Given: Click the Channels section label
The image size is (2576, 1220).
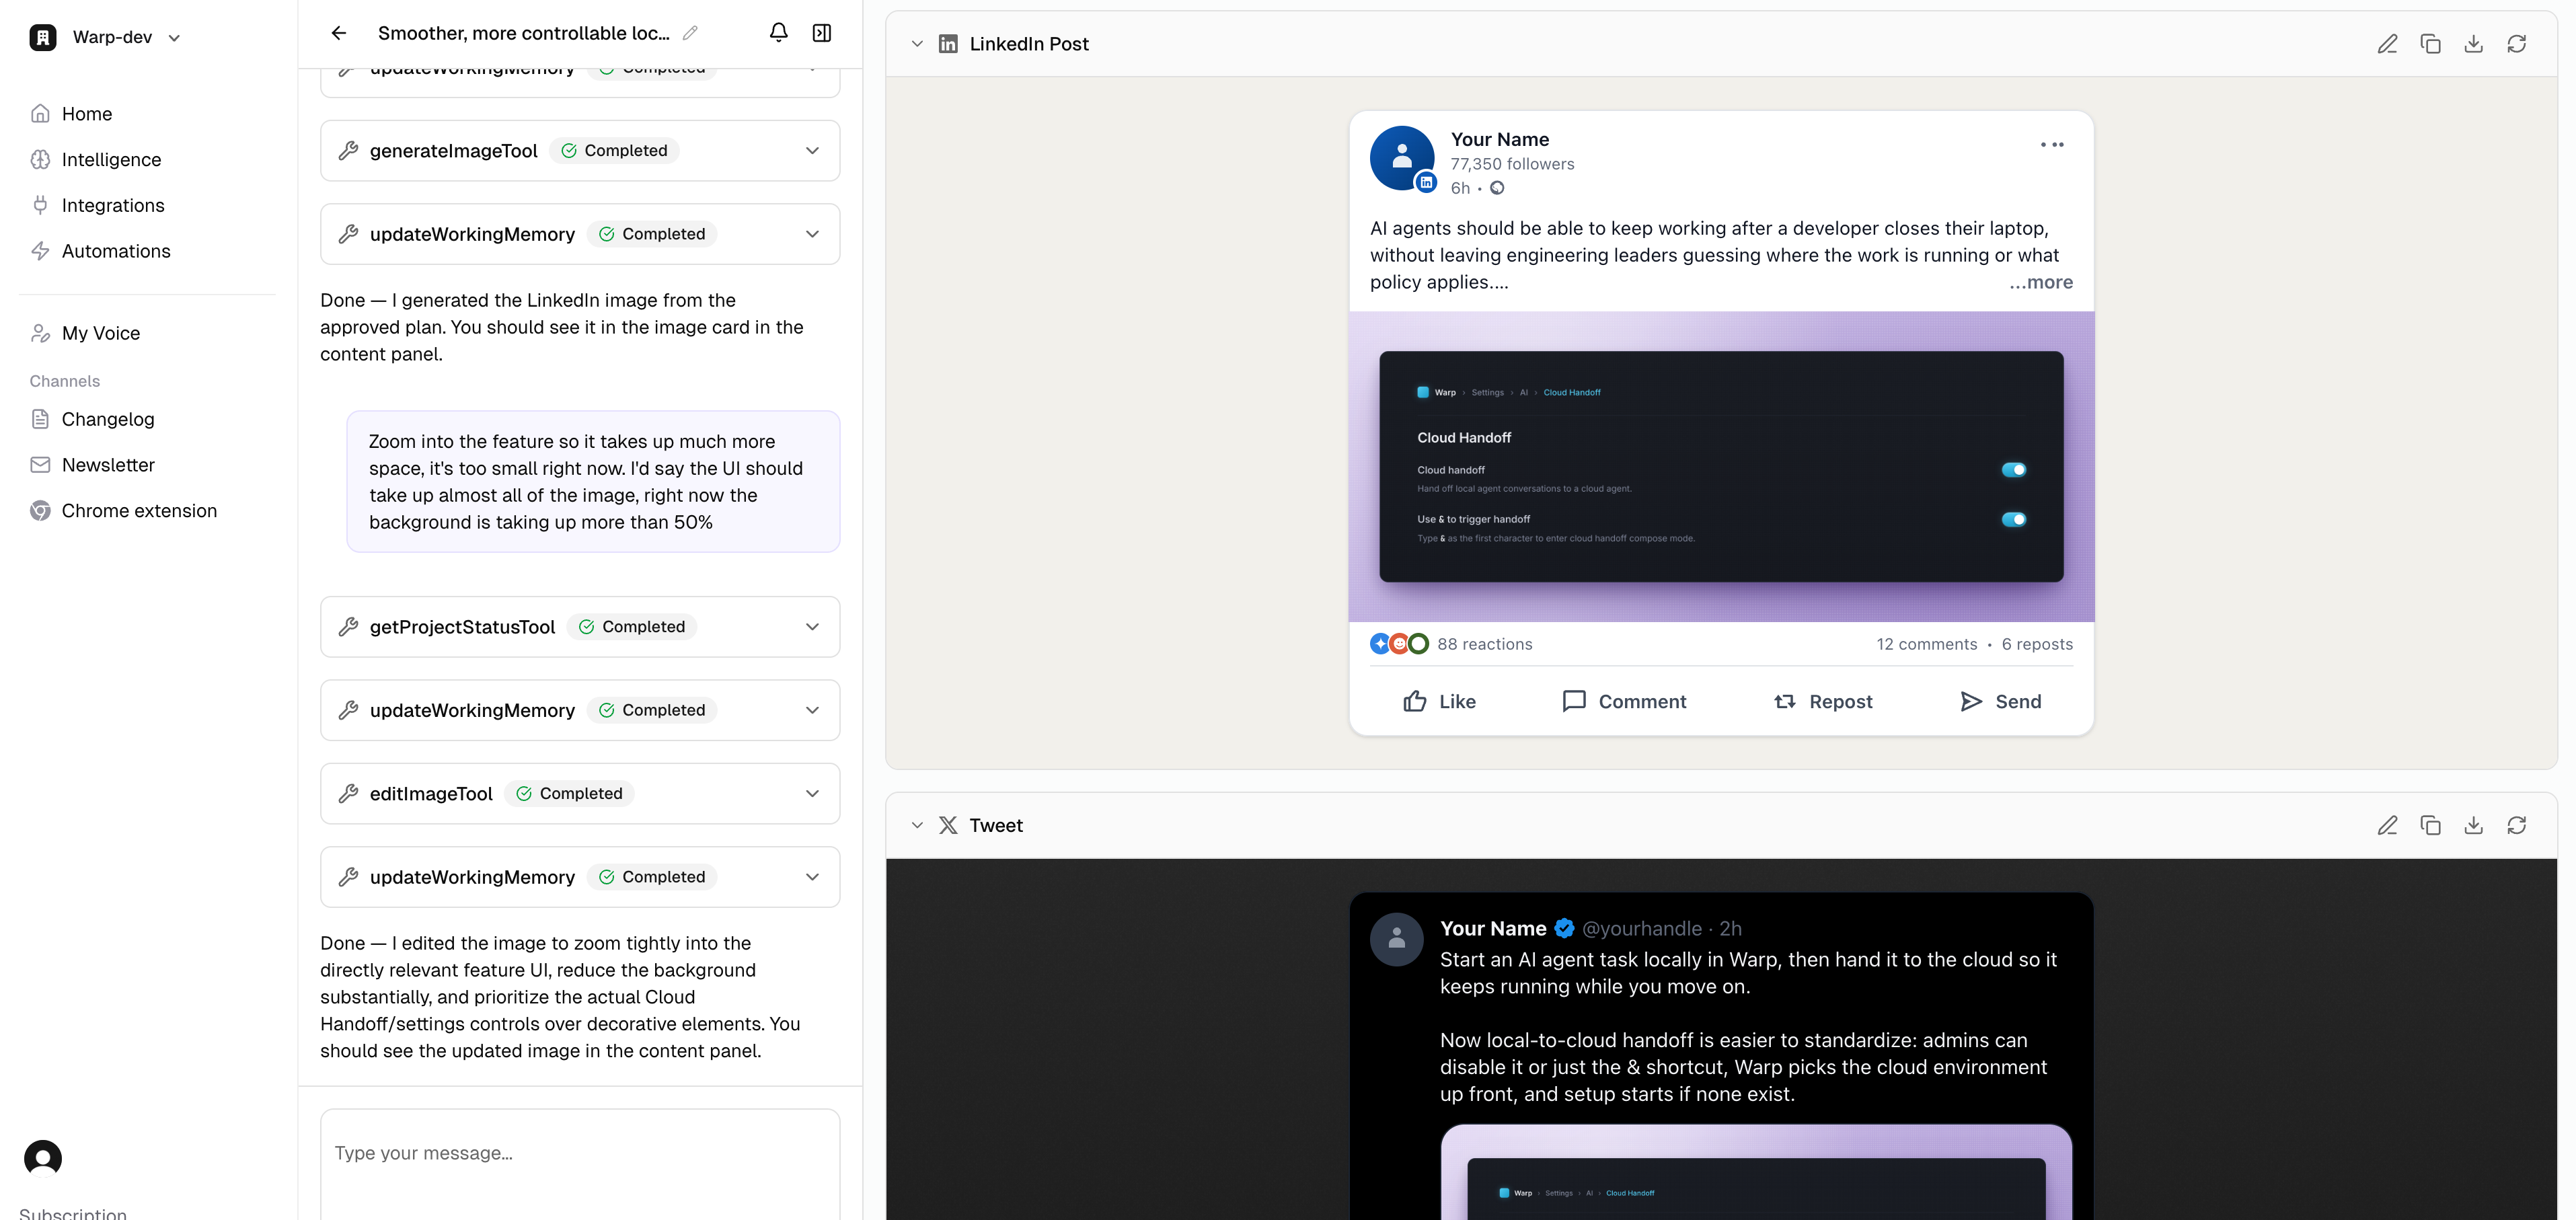Looking at the screenshot, I should pos(65,381).
